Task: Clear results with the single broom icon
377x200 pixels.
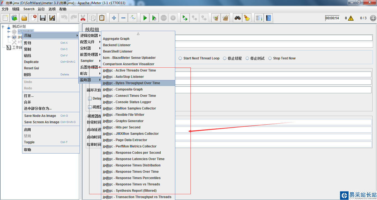Action: (x=216, y=18)
